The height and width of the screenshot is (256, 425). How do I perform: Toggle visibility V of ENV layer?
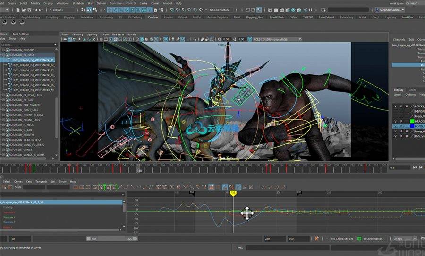point(395,136)
